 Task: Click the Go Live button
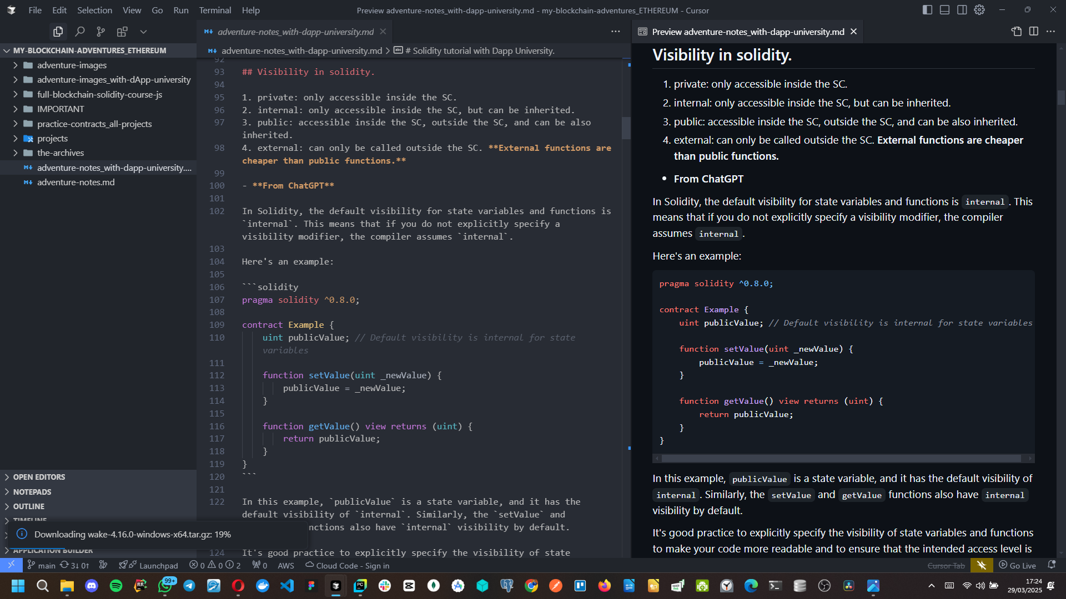click(1017, 565)
